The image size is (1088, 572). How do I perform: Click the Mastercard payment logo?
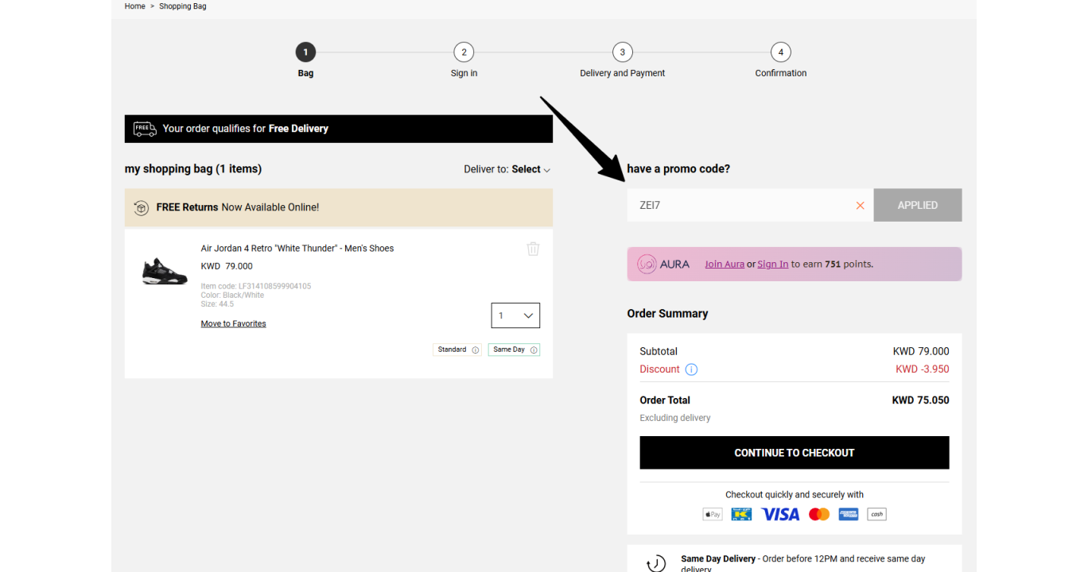coord(819,515)
